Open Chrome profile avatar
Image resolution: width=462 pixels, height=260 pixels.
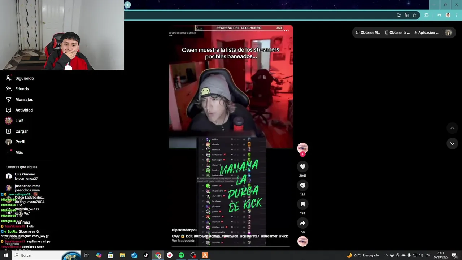tap(448, 15)
